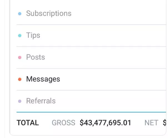This screenshot has height=138, width=168.
Task: Select the gross amount $43,477,695.01
Action: pos(105,123)
